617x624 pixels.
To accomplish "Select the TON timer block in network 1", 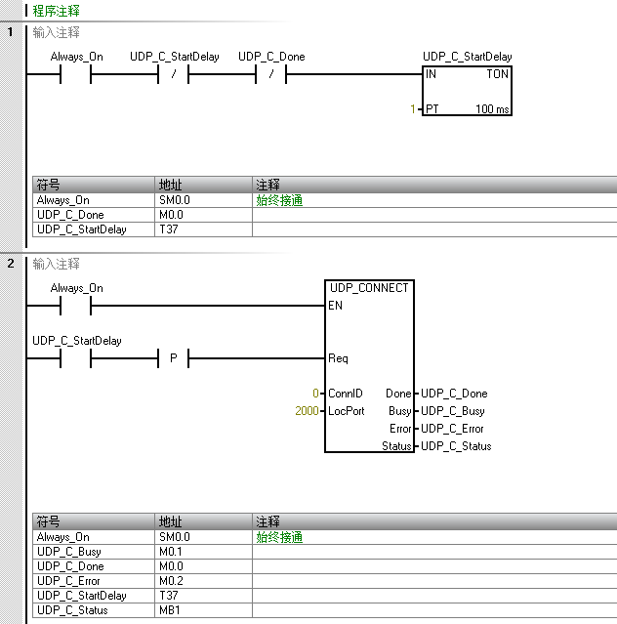I will tap(467, 91).
